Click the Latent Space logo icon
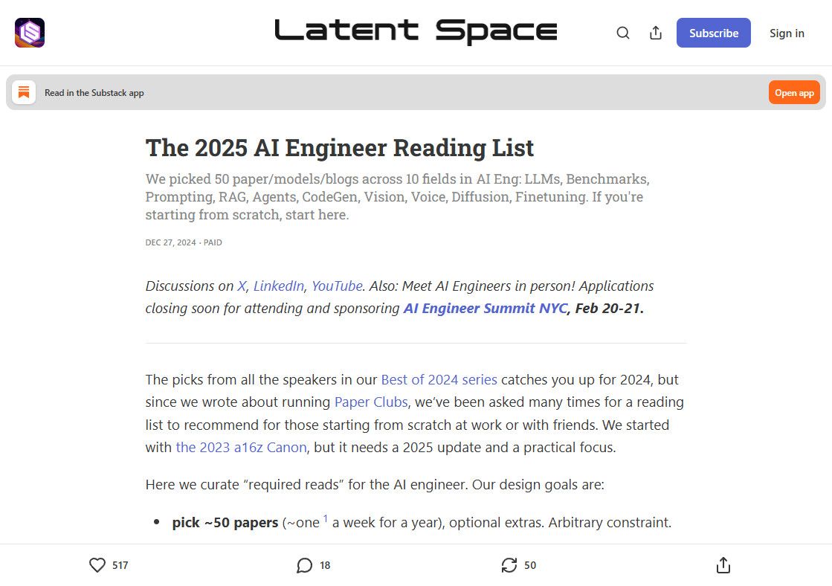This screenshot has width=832, height=586. pos(30,33)
